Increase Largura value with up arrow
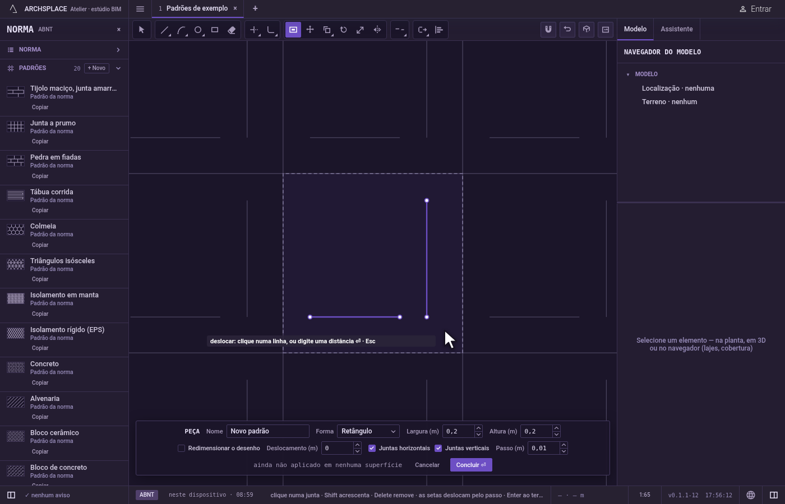This screenshot has width=785, height=504. [478, 428]
